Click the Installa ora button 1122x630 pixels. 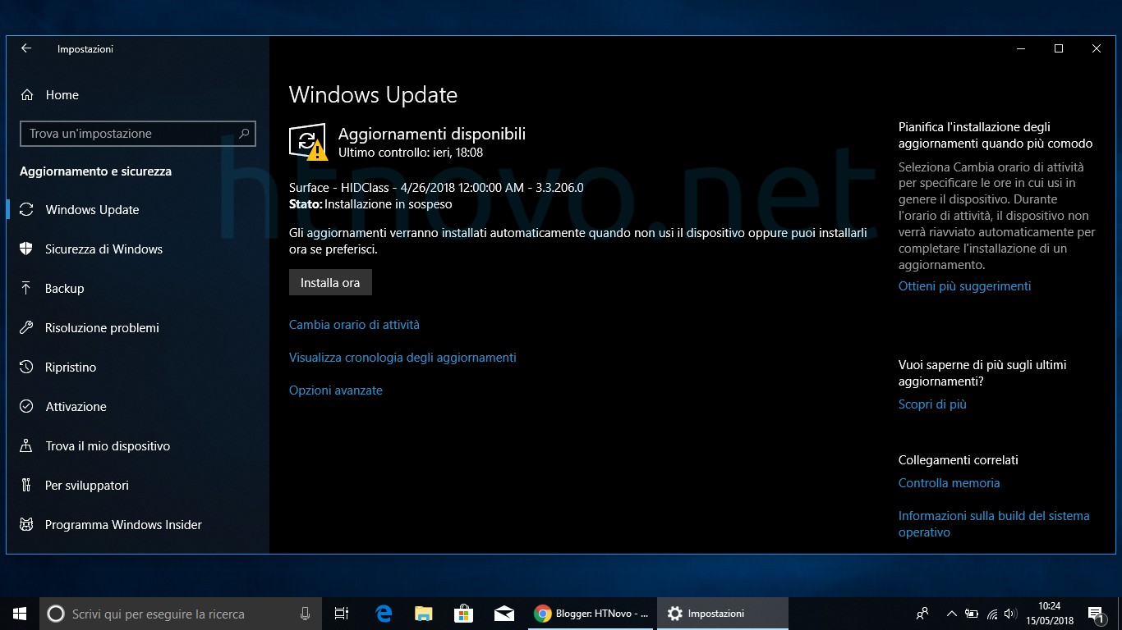330,282
